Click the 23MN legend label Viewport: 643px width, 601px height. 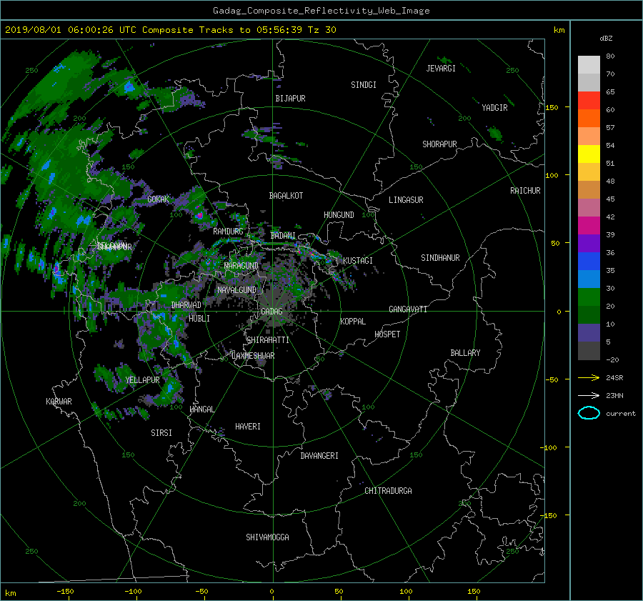pos(614,396)
